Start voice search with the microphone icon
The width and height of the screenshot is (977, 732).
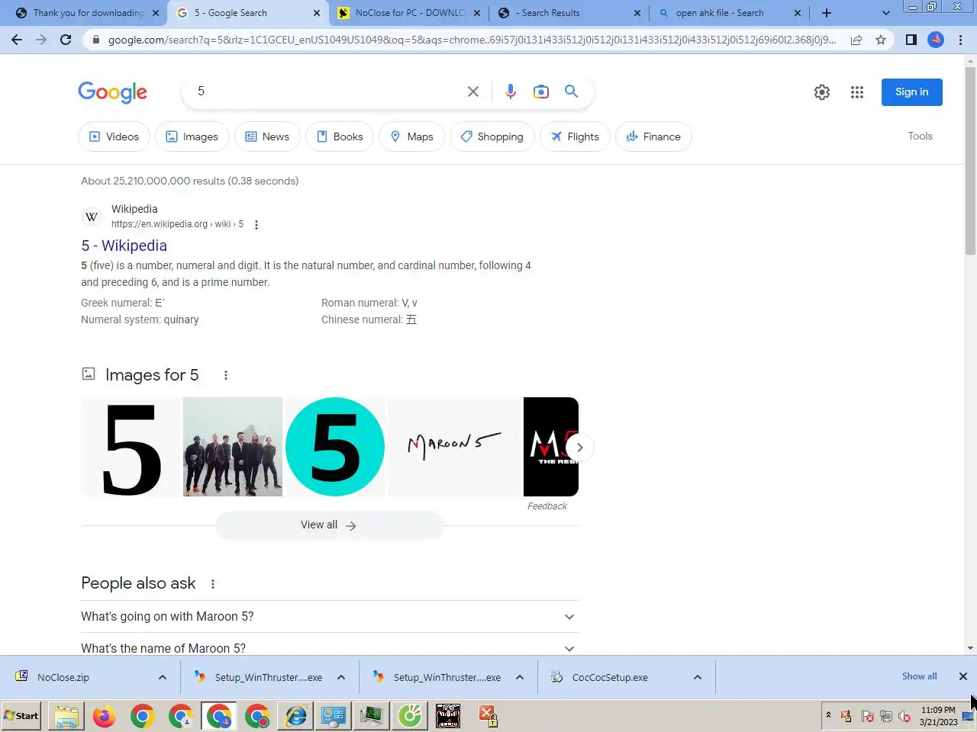click(x=511, y=91)
